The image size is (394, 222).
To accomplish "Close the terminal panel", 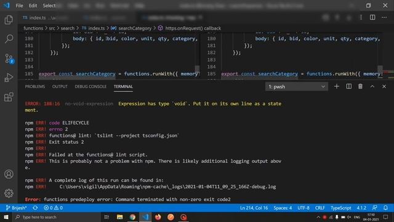I will point(384,86).
